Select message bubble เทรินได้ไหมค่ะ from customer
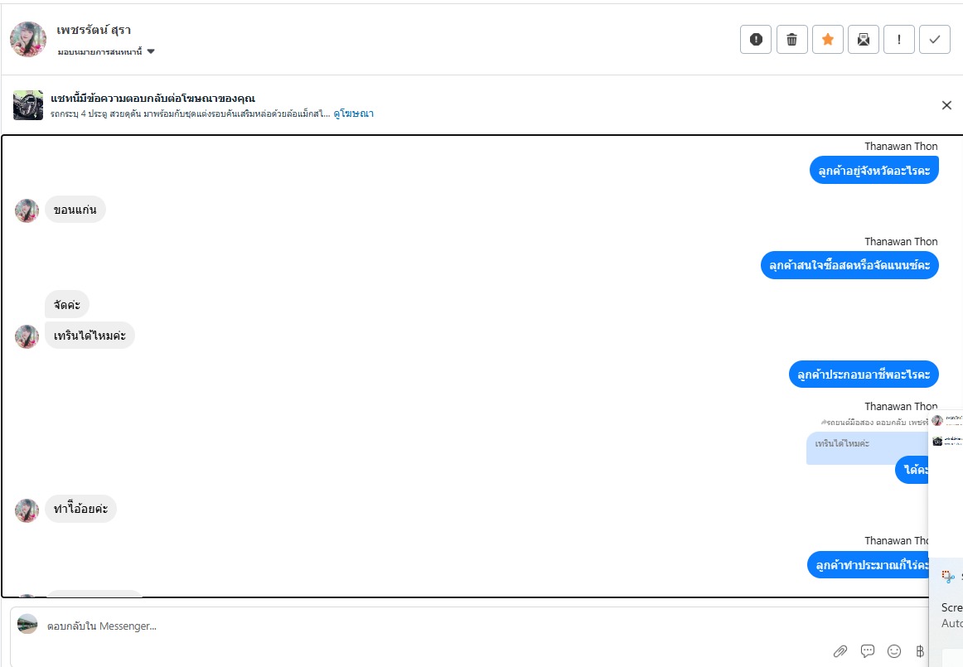 coord(90,336)
